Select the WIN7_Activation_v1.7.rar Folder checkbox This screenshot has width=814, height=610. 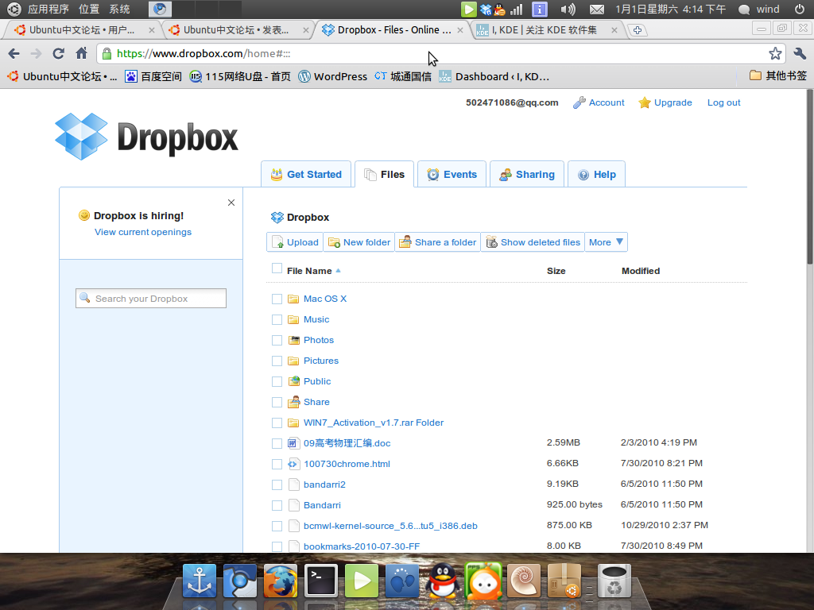point(277,423)
